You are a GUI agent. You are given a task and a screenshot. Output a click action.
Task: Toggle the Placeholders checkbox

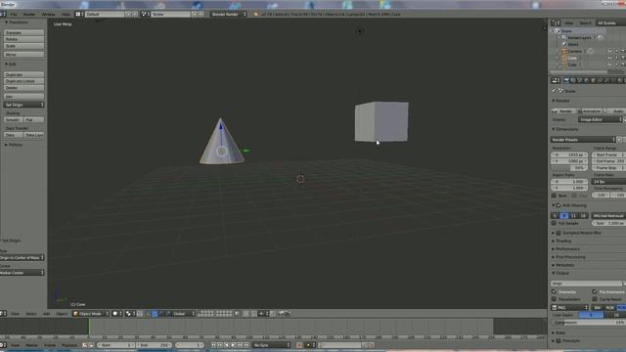(554, 298)
